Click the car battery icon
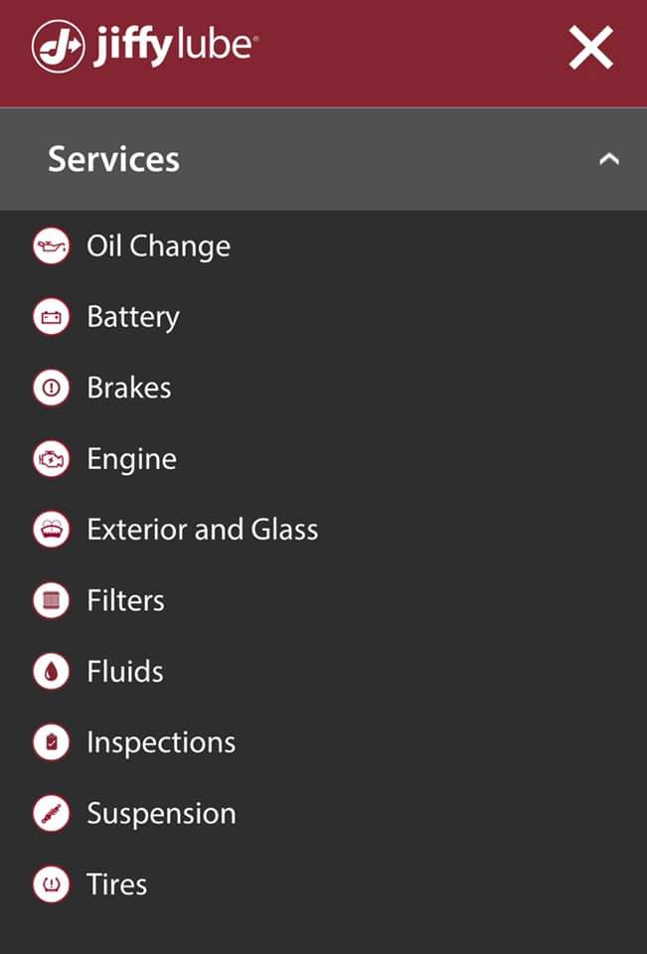This screenshot has width=647, height=954. 51,318
